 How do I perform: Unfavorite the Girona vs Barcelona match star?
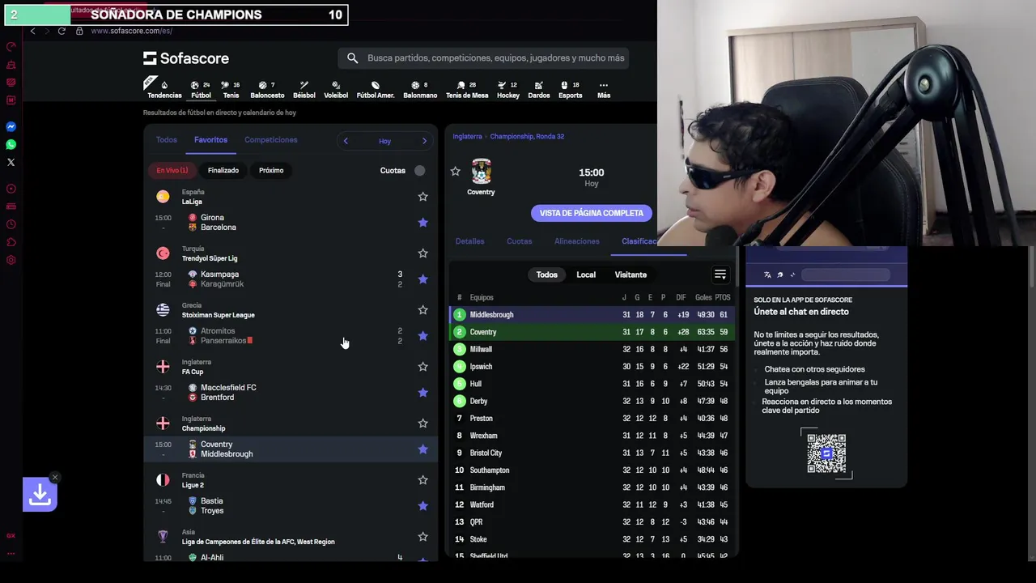point(422,223)
